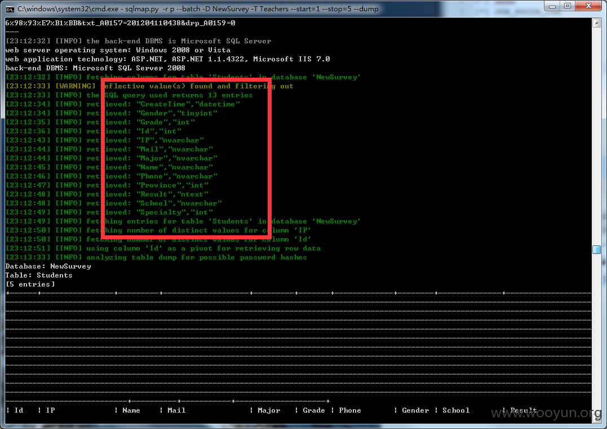The height and width of the screenshot is (429, 607).
Task: Click the retrieved '"Major","nvarchar"' entry
Action: tap(177, 158)
